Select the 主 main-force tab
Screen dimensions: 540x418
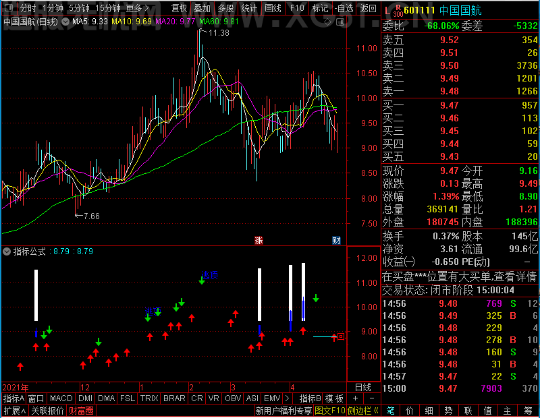(508, 411)
